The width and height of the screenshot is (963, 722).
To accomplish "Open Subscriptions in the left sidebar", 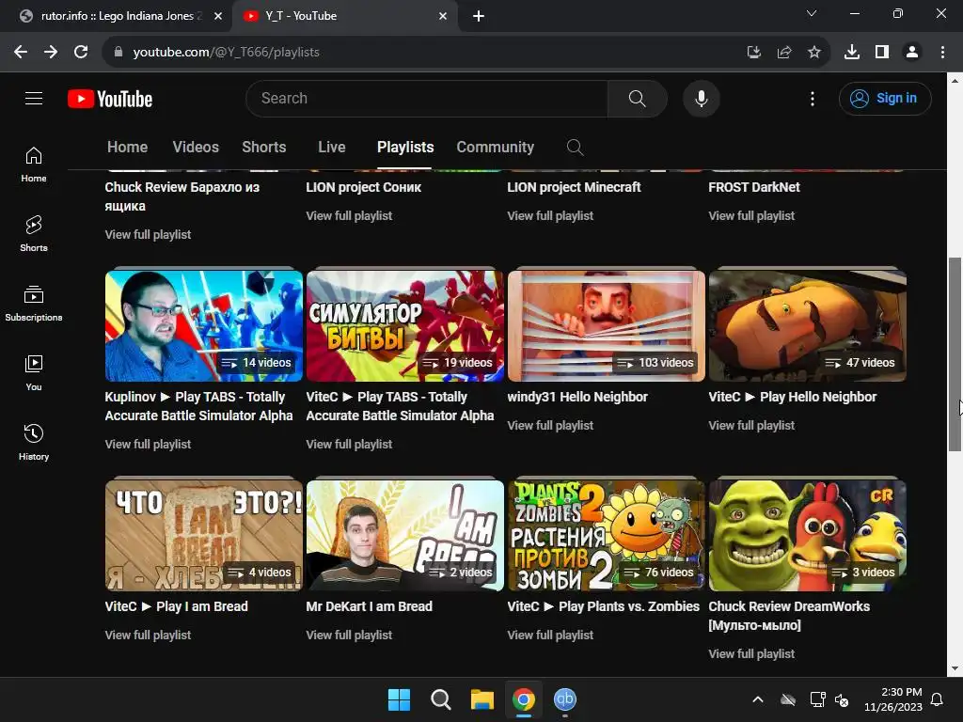I will 34,304.
